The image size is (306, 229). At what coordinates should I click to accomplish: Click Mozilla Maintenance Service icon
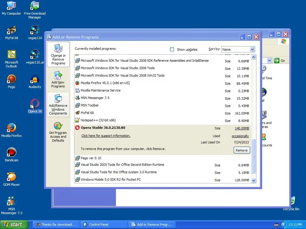(77, 90)
